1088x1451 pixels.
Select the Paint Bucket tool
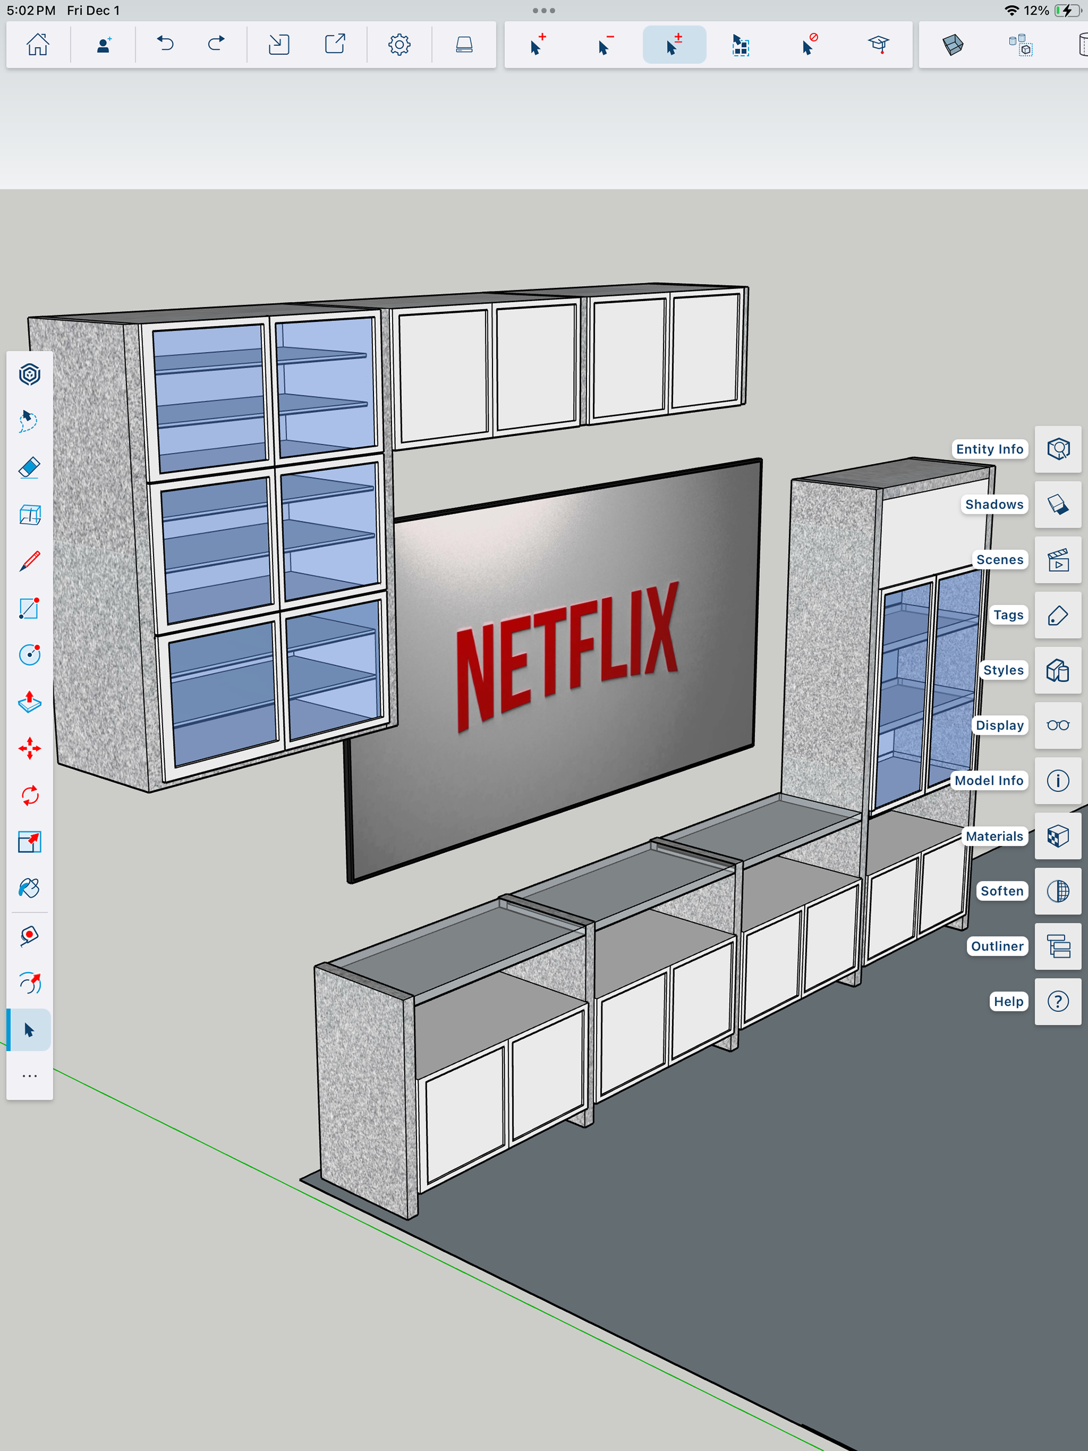click(29, 889)
